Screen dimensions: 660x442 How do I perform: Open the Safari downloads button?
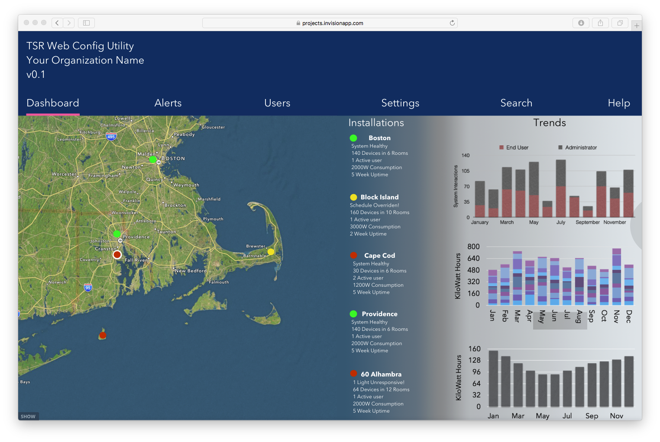click(581, 23)
